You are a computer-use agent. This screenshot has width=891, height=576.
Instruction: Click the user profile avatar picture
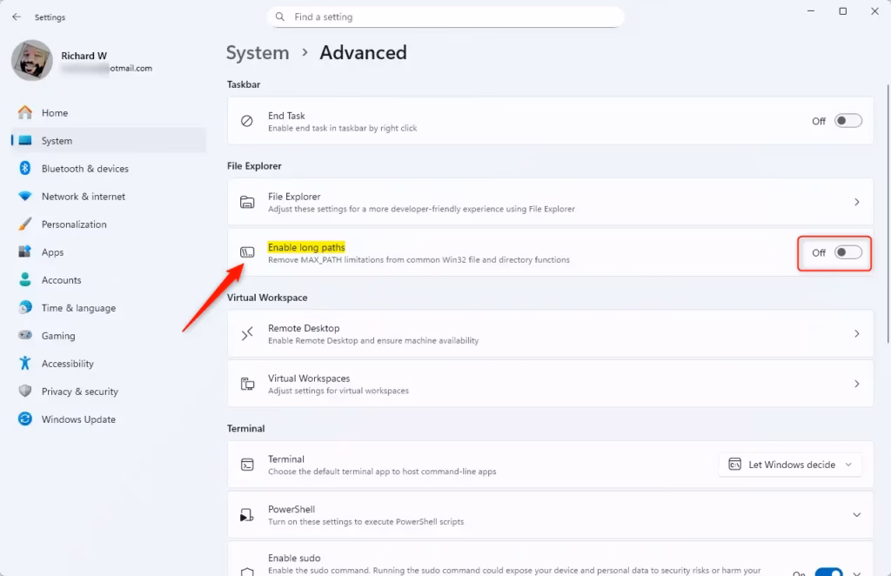32,60
